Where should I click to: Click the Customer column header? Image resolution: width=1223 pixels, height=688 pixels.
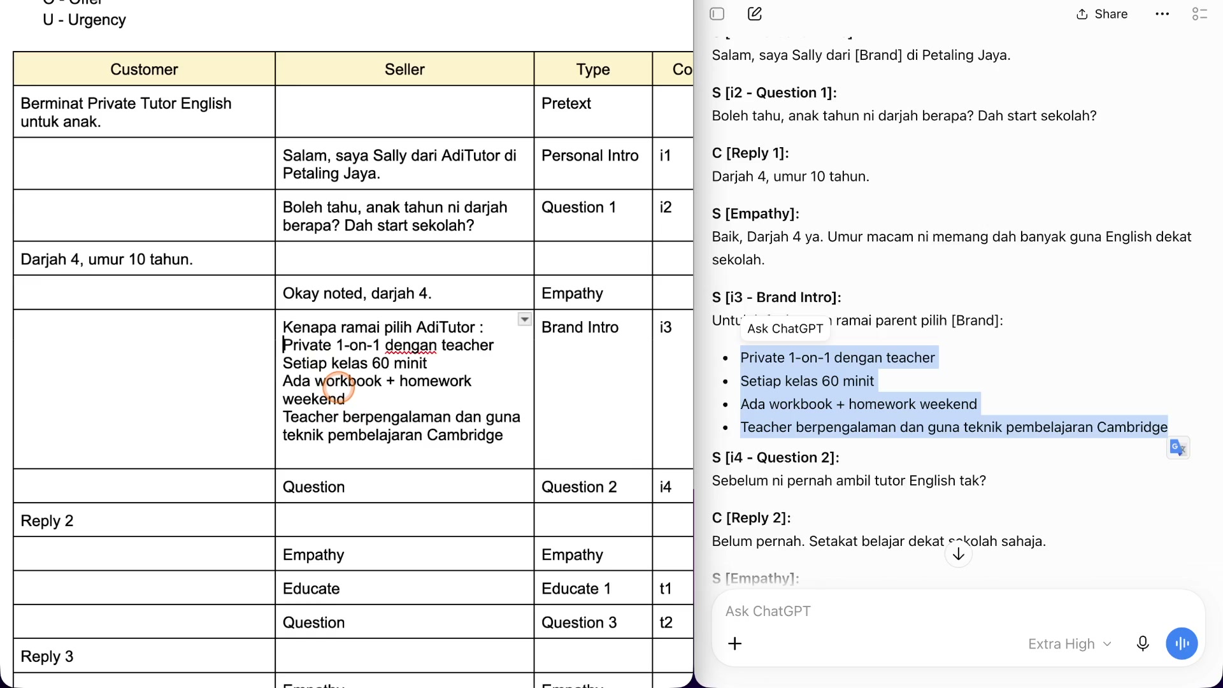[x=144, y=69]
